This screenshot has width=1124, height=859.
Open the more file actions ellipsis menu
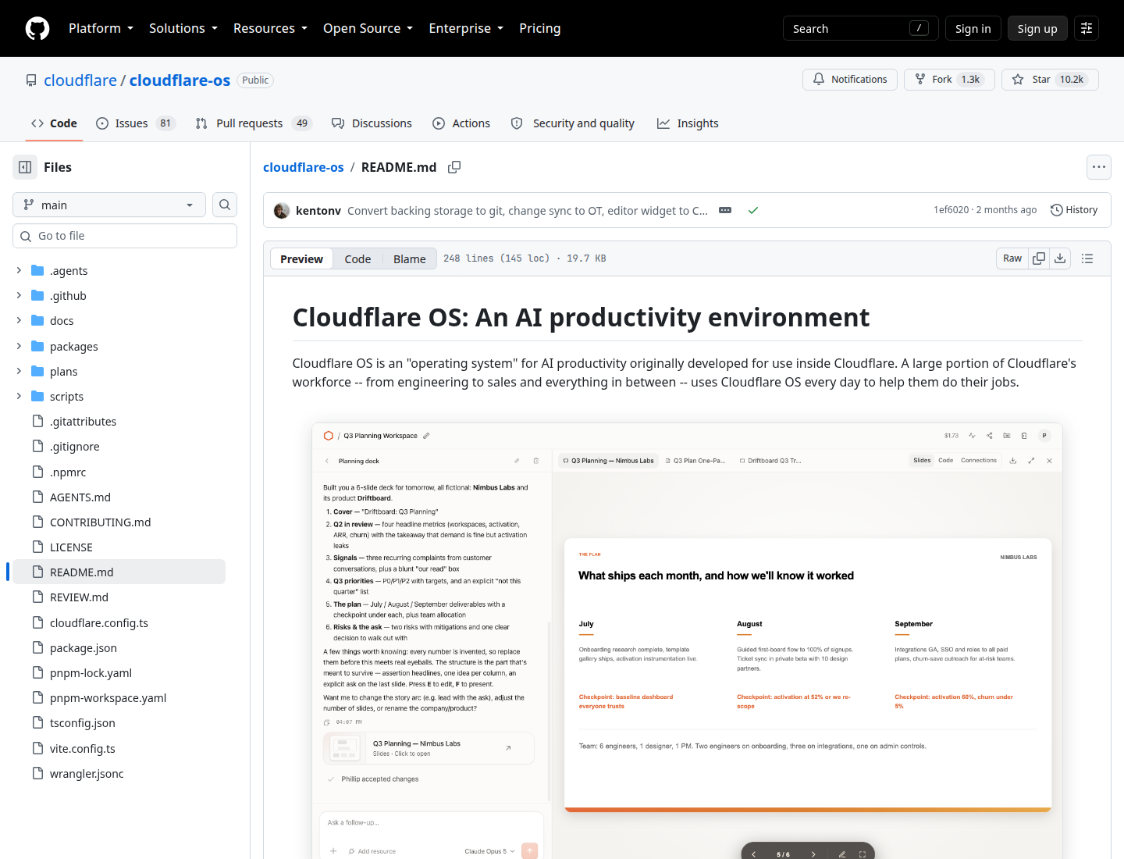pyautogui.click(x=1099, y=167)
